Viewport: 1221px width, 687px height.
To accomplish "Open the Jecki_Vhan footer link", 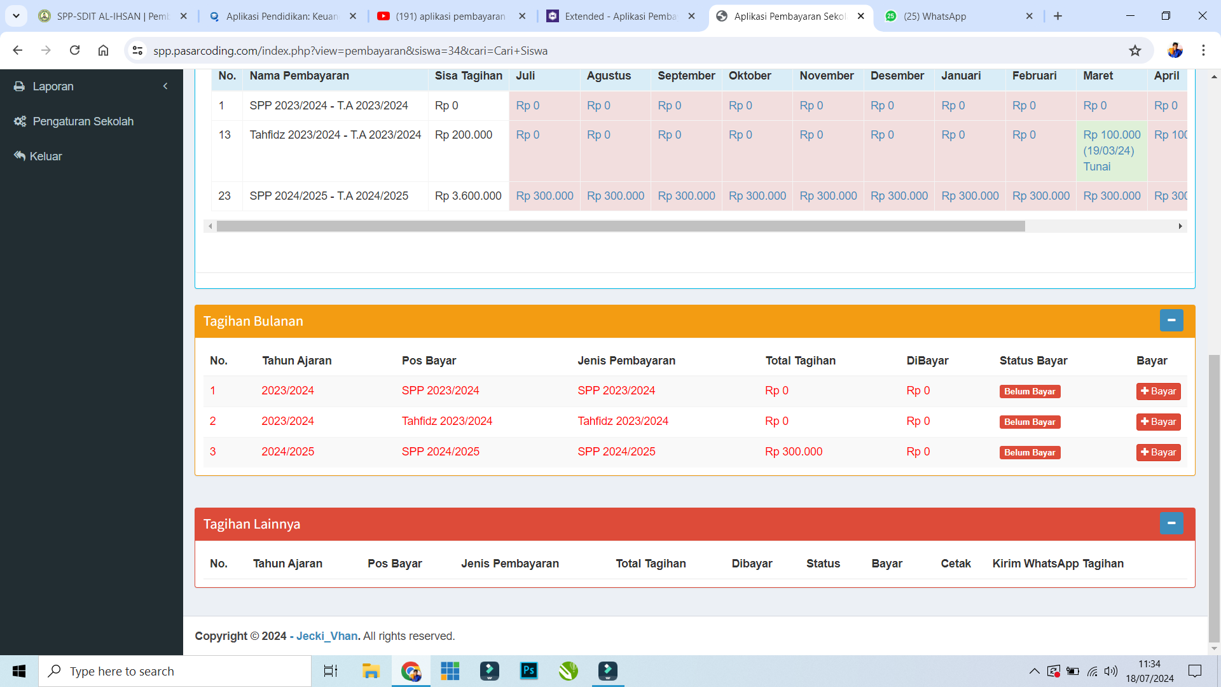I will pyautogui.click(x=327, y=636).
